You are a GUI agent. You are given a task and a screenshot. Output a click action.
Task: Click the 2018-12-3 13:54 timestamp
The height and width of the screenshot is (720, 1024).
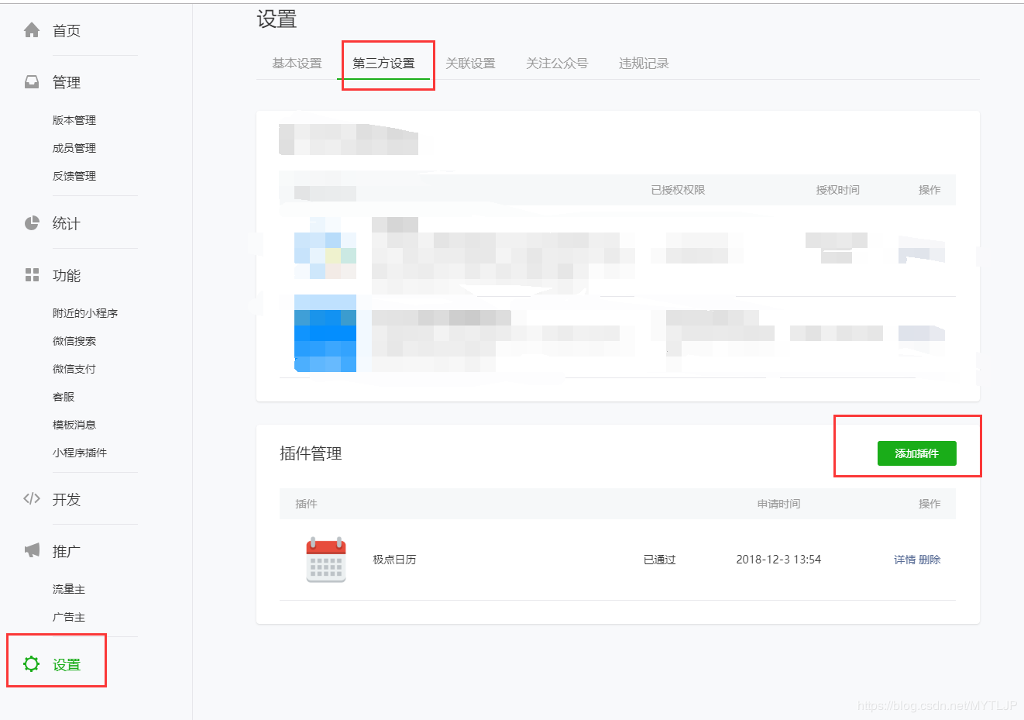point(778,560)
